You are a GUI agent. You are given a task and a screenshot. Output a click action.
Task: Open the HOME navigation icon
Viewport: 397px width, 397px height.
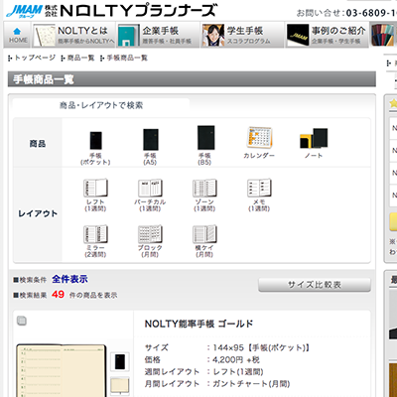[x=18, y=35]
